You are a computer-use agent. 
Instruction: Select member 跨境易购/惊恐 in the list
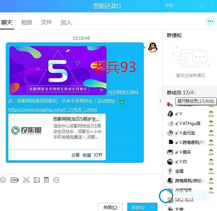[x=190, y=181]
